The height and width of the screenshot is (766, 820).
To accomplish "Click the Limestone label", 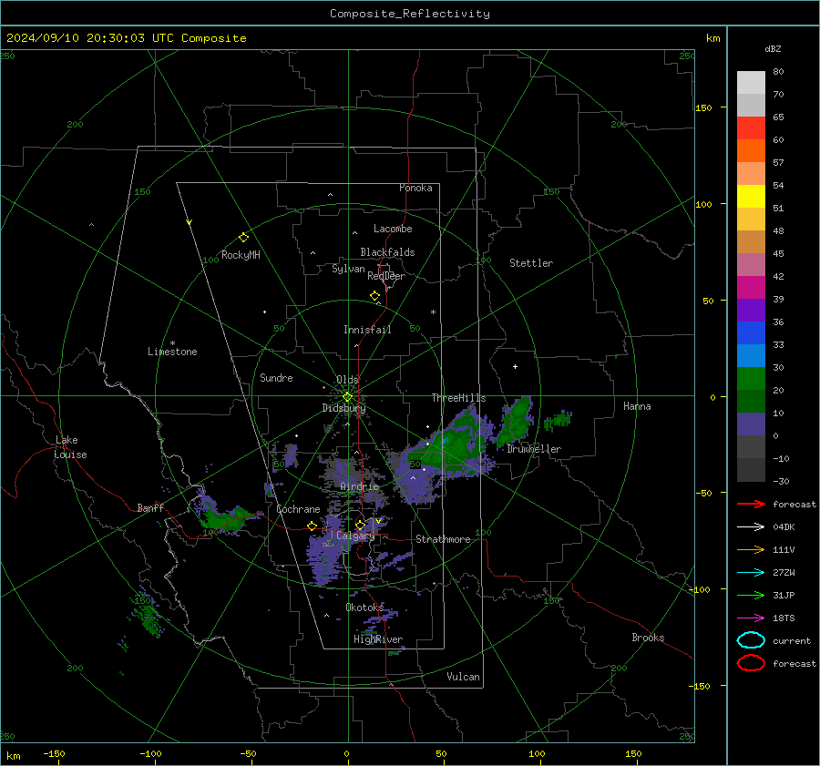I will [172, 352].
